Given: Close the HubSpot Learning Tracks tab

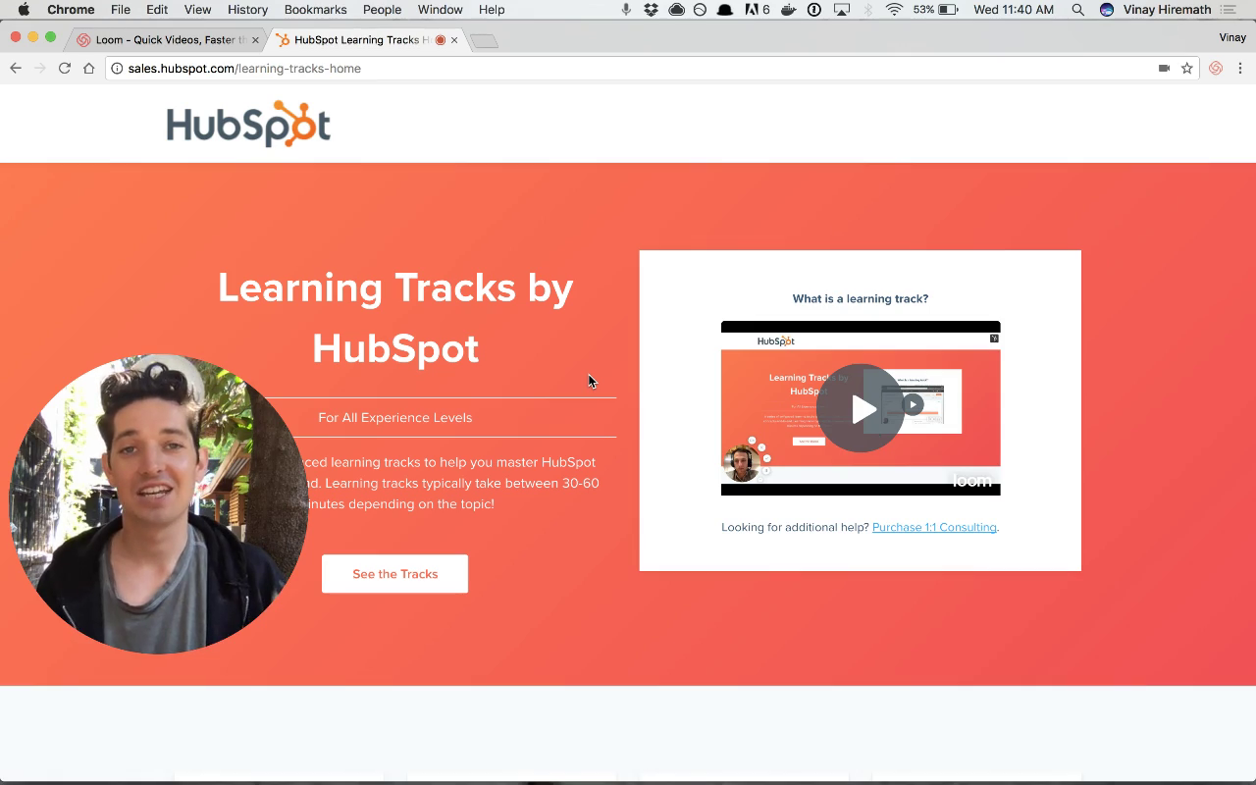Looking at the screenshot, I should point(454,40).
